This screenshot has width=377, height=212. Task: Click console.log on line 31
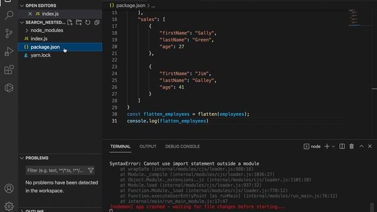(x=142, y=121)
